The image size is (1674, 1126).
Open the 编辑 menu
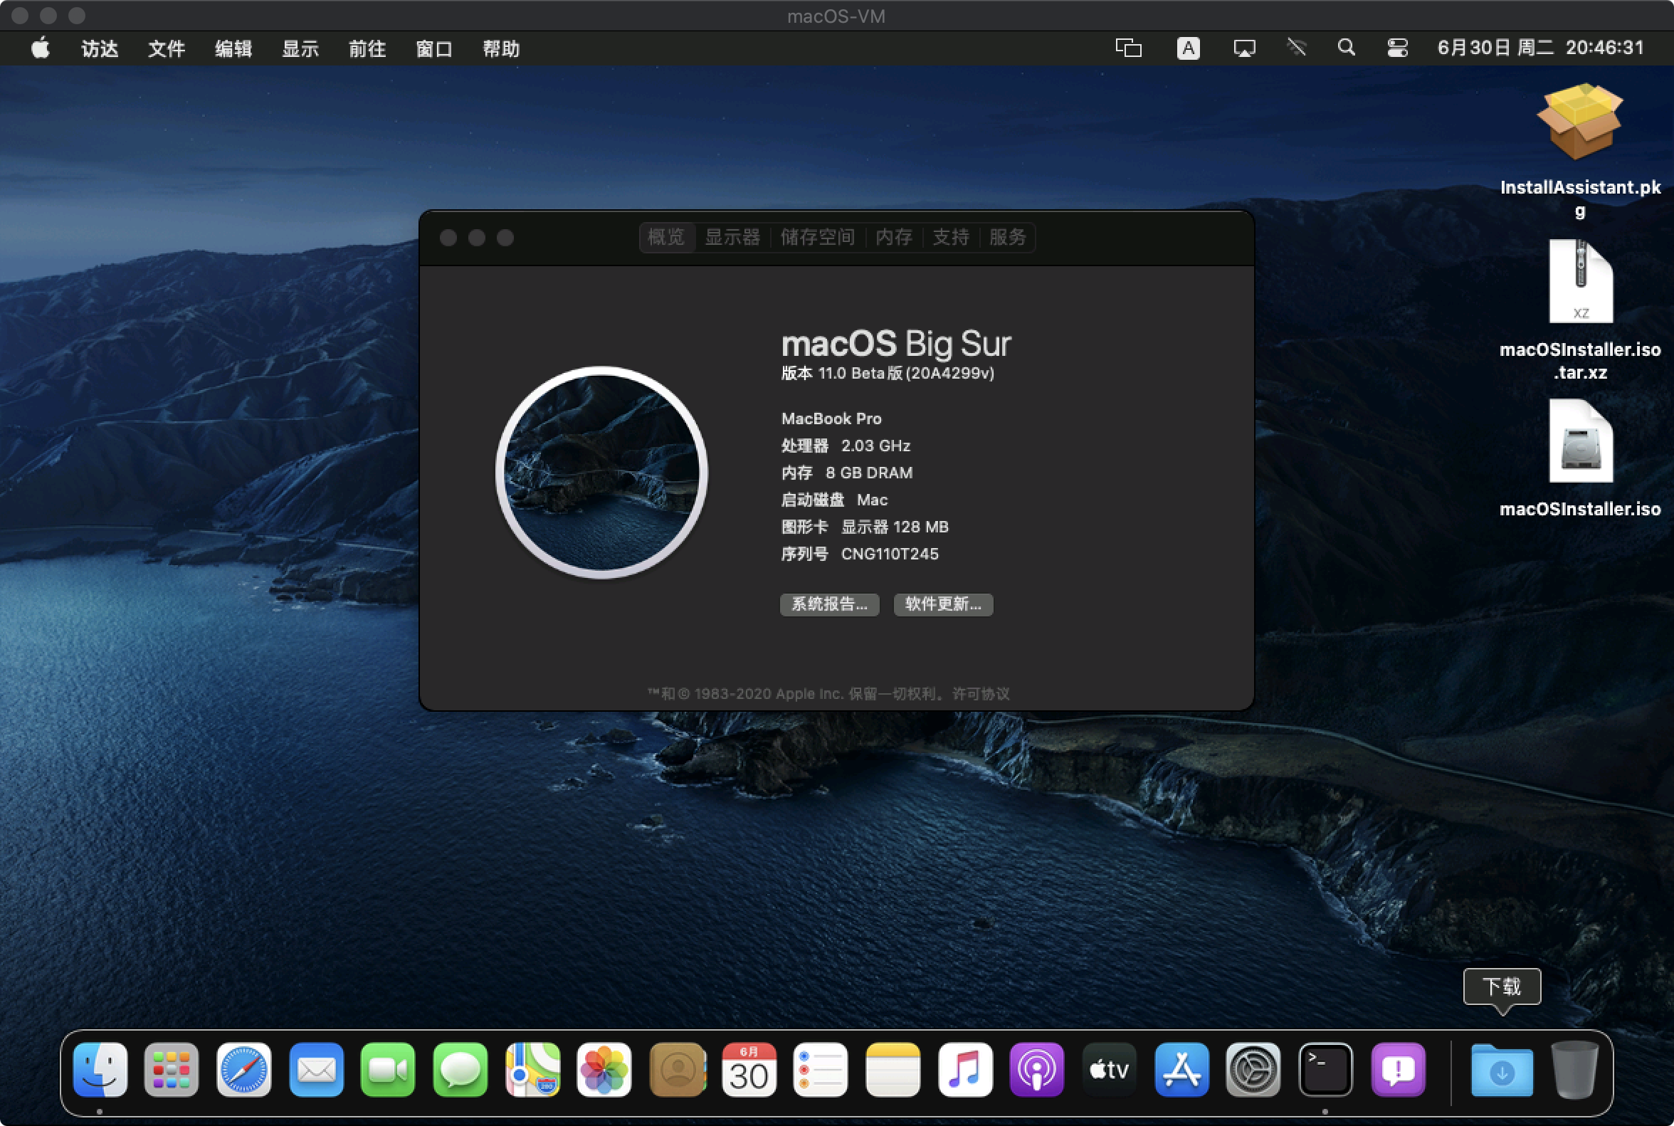233,48
